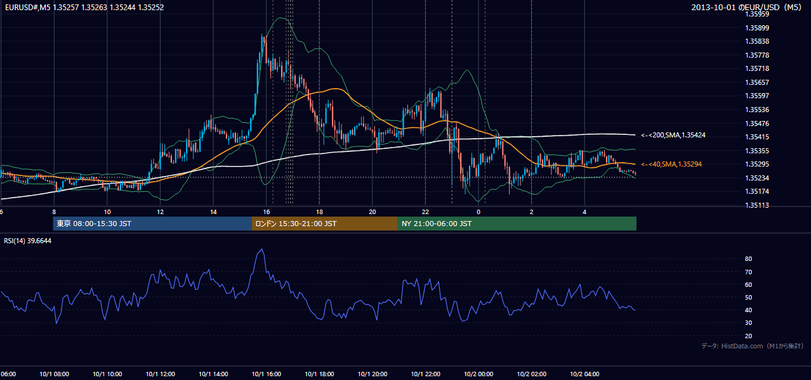811x380 pixels.
Task: Select the 東京 08:00-15:30 JST session bar
Action: coord(152,224)
